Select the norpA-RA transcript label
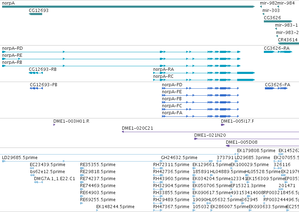The width and height of the screenshot is (299, 212). click(163, 69)
